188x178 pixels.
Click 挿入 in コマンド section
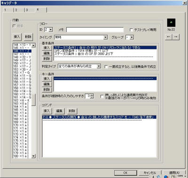[47, 111]
